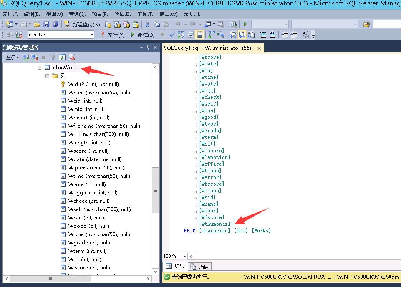Click the Parse checkmark icon
The height and width of the screenshot is (287, 401).
172,35
